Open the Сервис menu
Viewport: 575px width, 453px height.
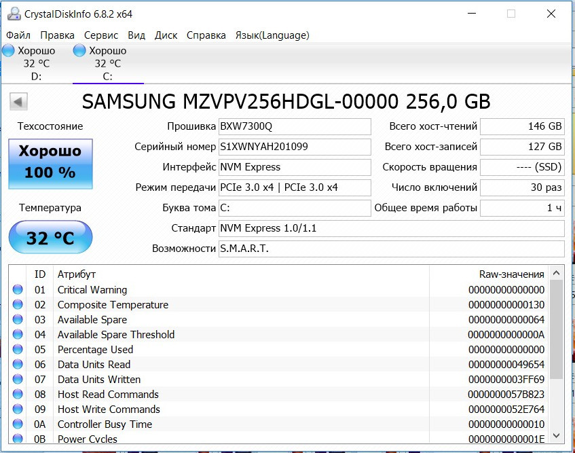click(101, 35)
